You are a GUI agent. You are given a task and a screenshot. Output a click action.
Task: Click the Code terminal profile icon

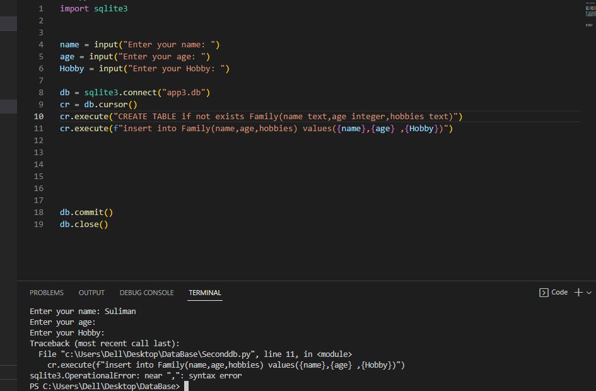pos(544,292)
